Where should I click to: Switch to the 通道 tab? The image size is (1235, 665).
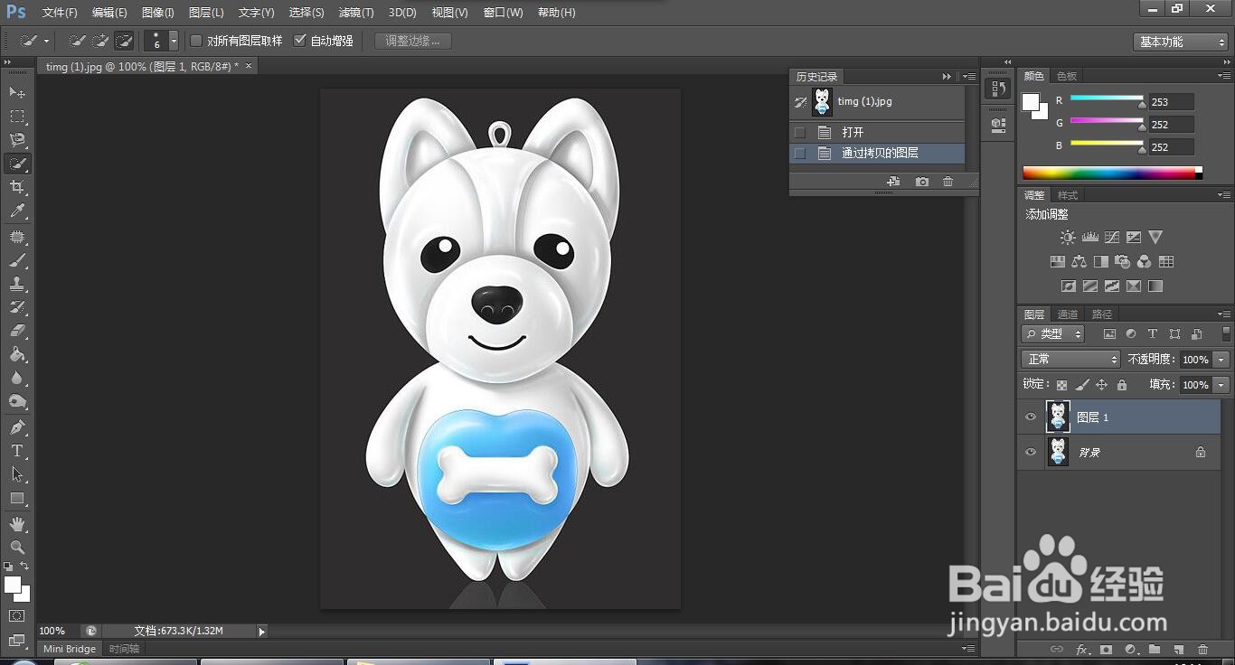(x=1067, y=314)
